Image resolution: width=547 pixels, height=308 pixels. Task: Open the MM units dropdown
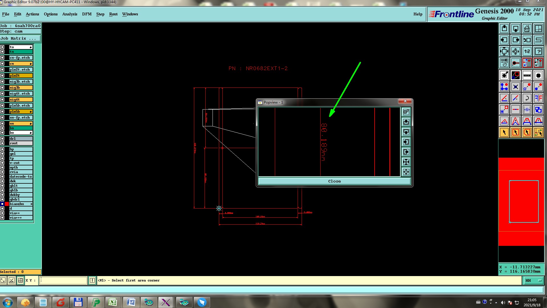pos(533,281)
